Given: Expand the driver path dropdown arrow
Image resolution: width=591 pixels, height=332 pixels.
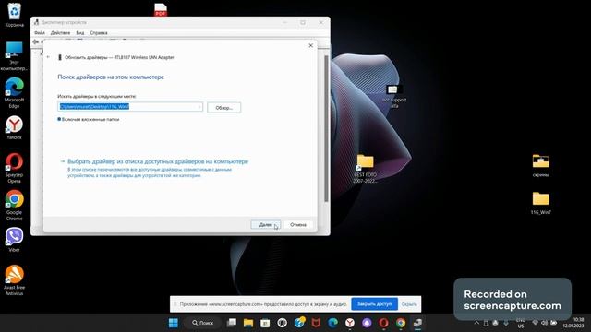Looking at the screenshot, I should 199,107.
